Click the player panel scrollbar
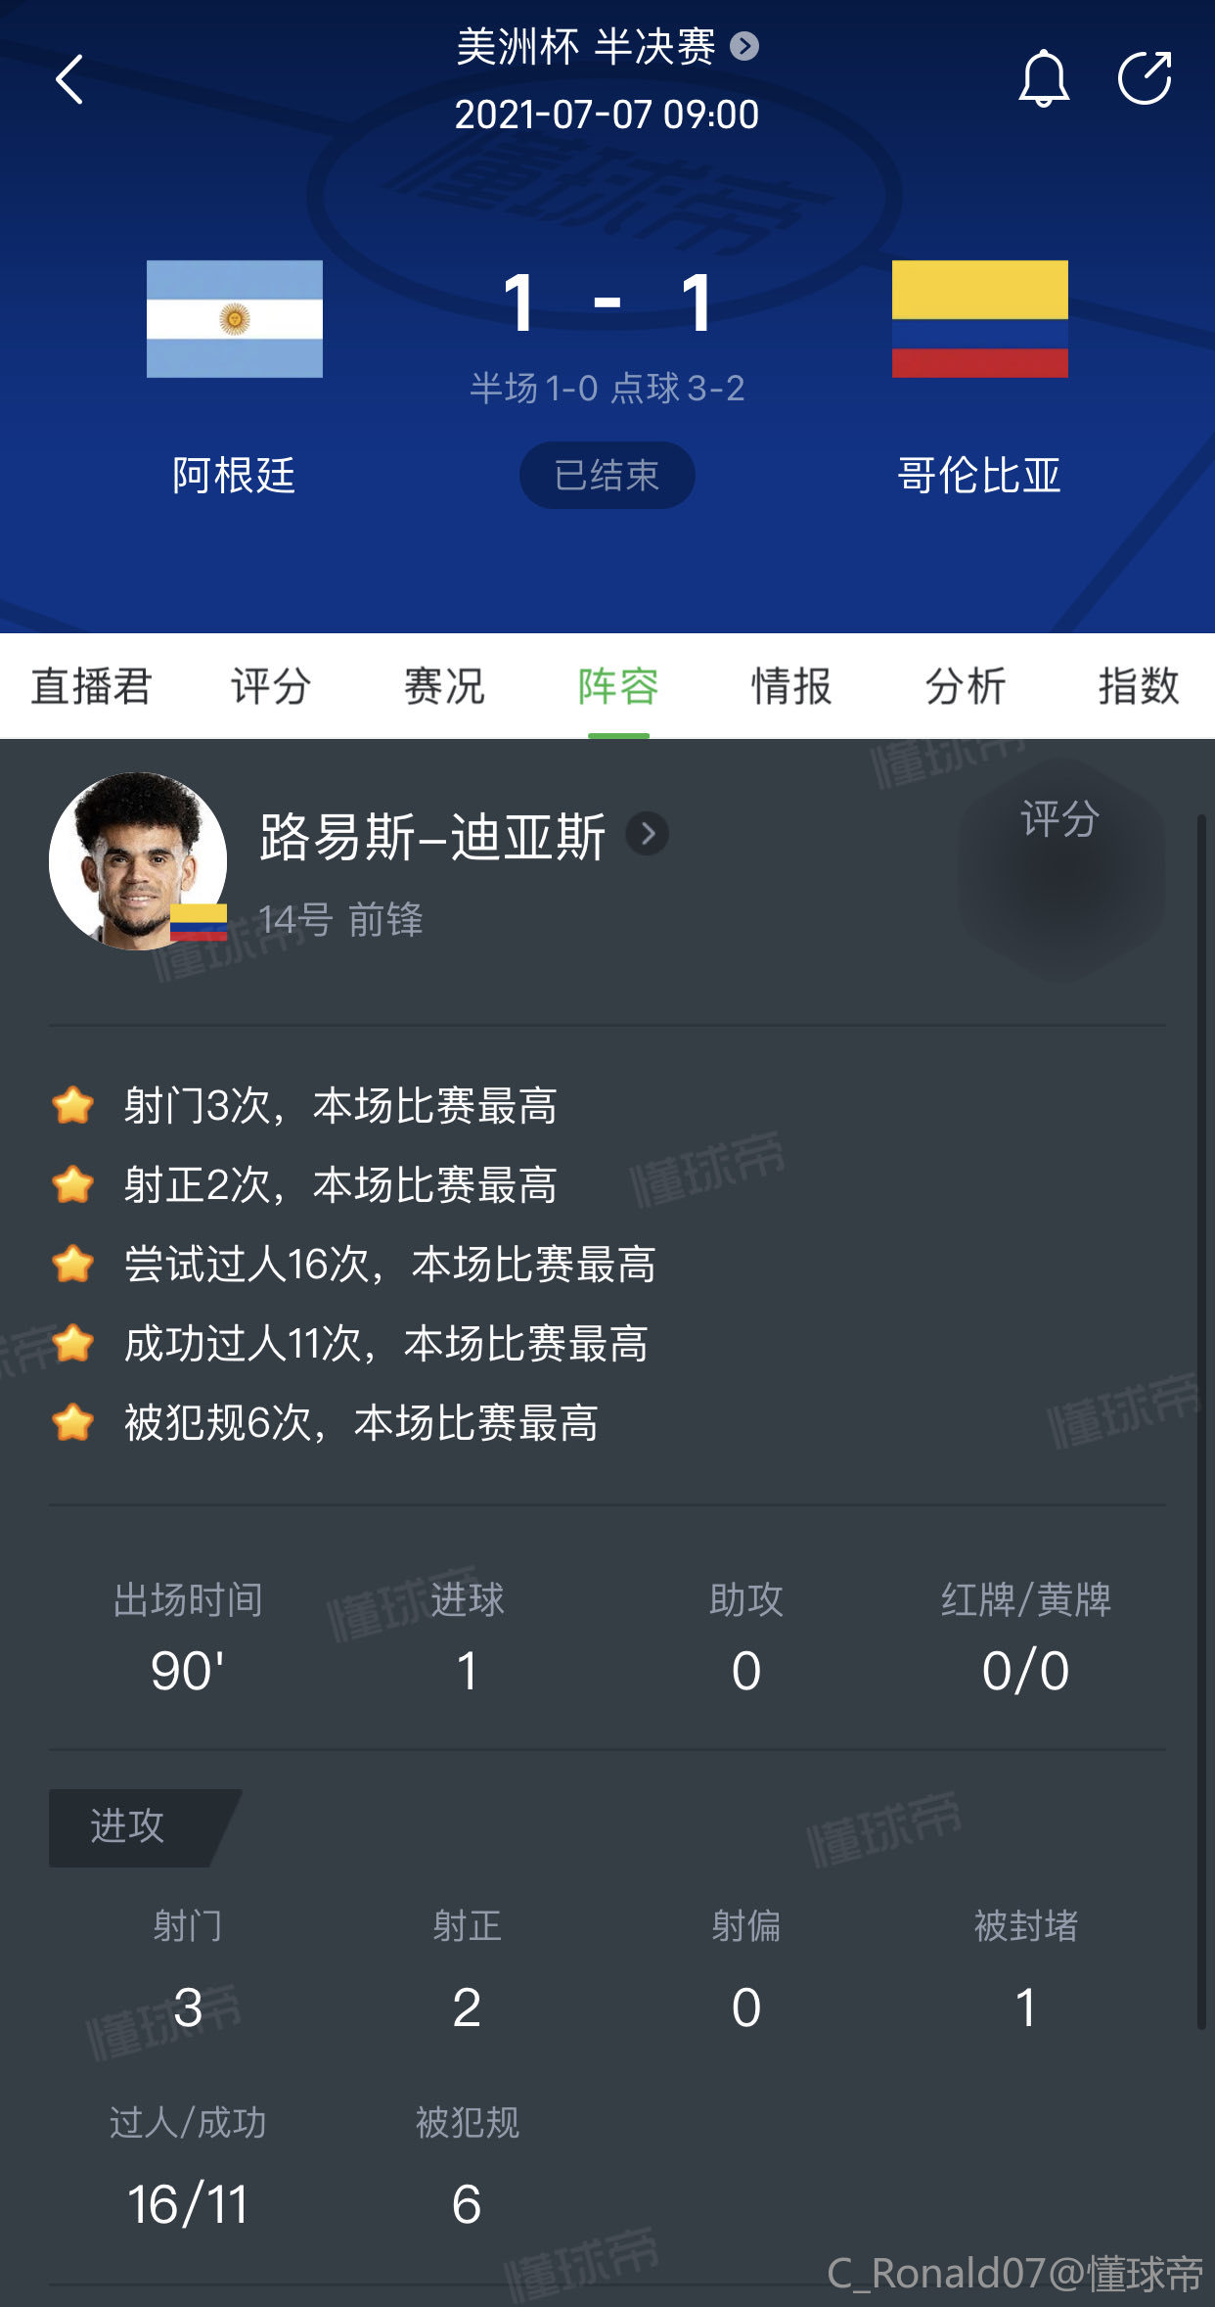The image size is (1215, 2307). pos(1201,1419)
